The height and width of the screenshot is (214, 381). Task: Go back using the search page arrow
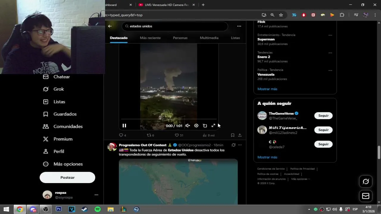tap(110, 26)
